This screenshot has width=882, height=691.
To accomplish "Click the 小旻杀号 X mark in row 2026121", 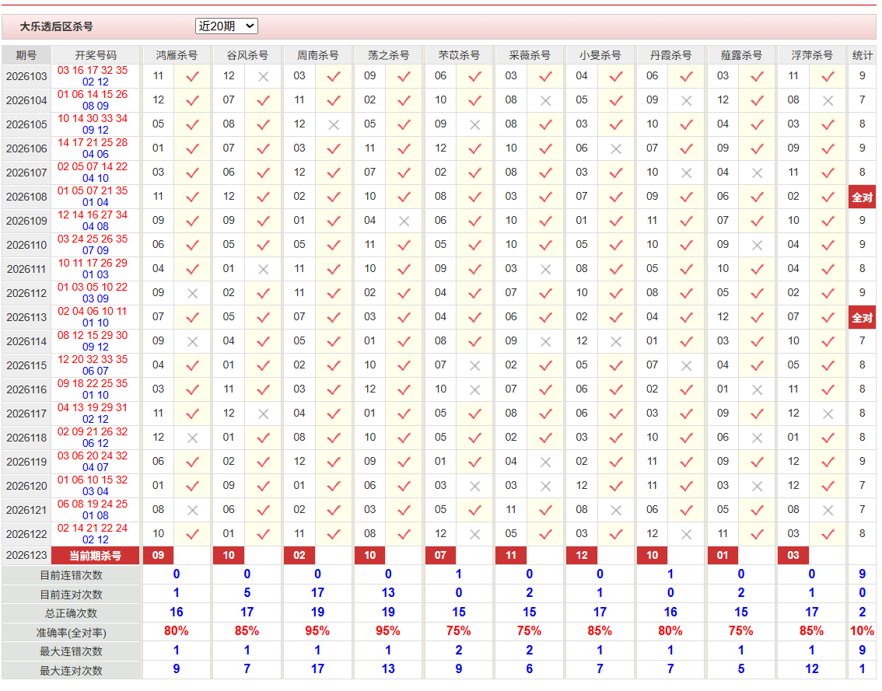I will 616,511.
